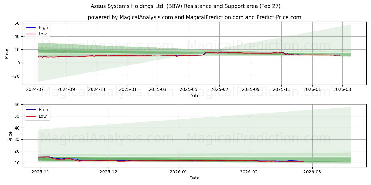The width and height of the screenshot is (371, 185).
Task: Click the '−20' price tick in the top chart
Action: (x=15, y=76)
